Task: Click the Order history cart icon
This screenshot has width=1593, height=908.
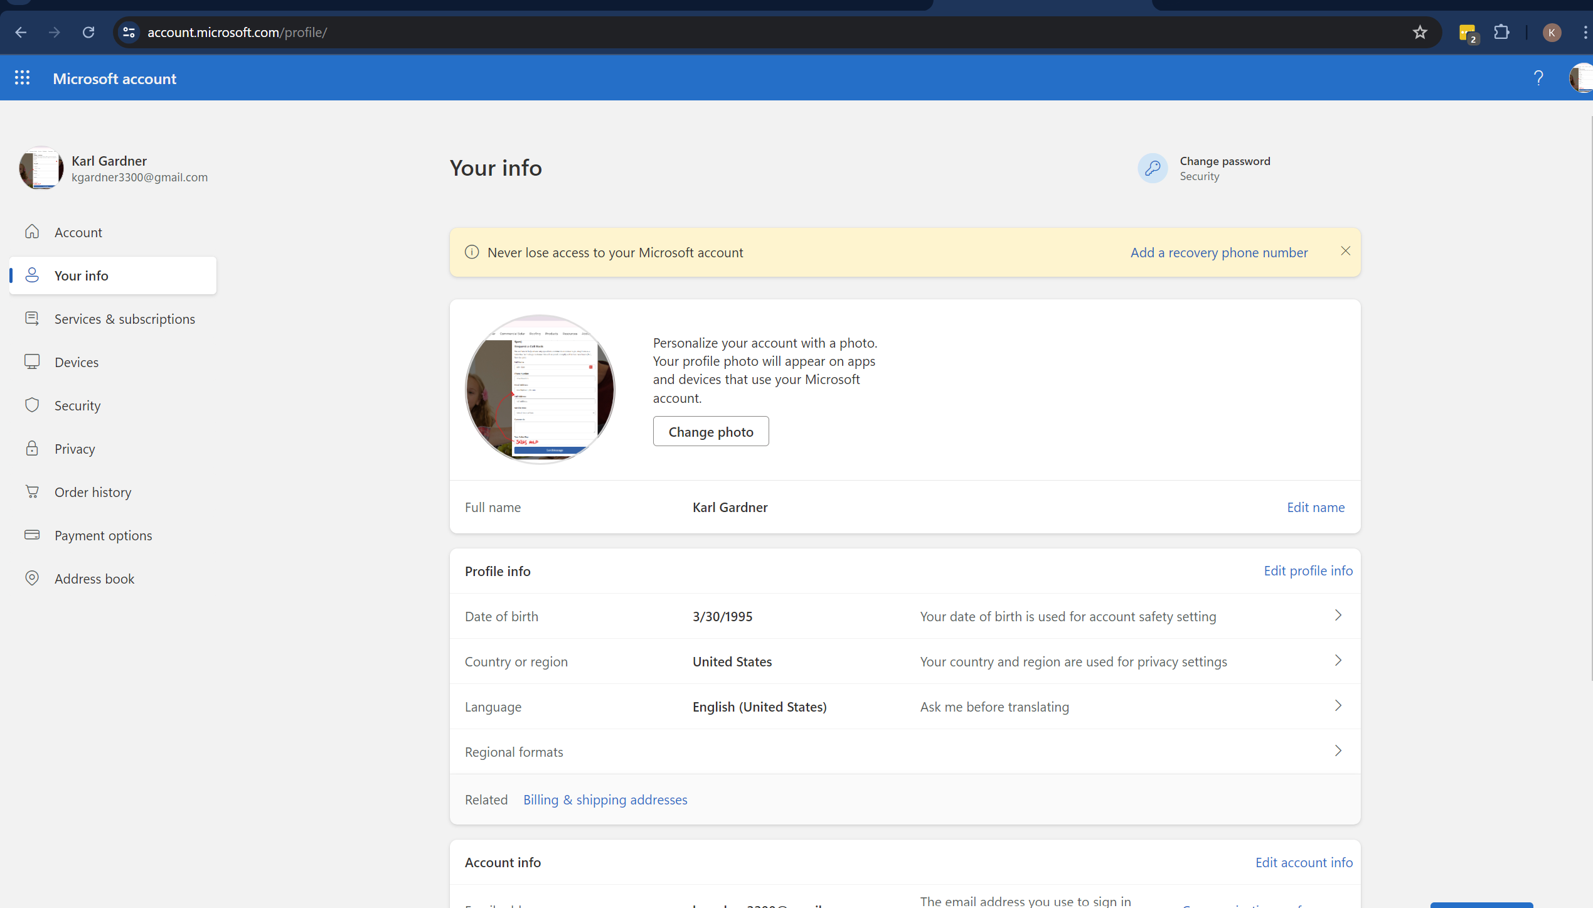Action: (32, 492)
